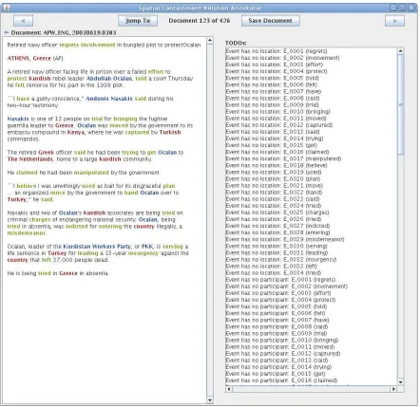Image resolution: width=420 pixels, height=407 pixels.
Task: Click the blue entity 'PKK'
Action: [147, 247]
